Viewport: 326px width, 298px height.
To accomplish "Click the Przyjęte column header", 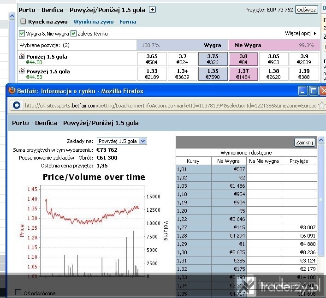I will tap(299, 161).
